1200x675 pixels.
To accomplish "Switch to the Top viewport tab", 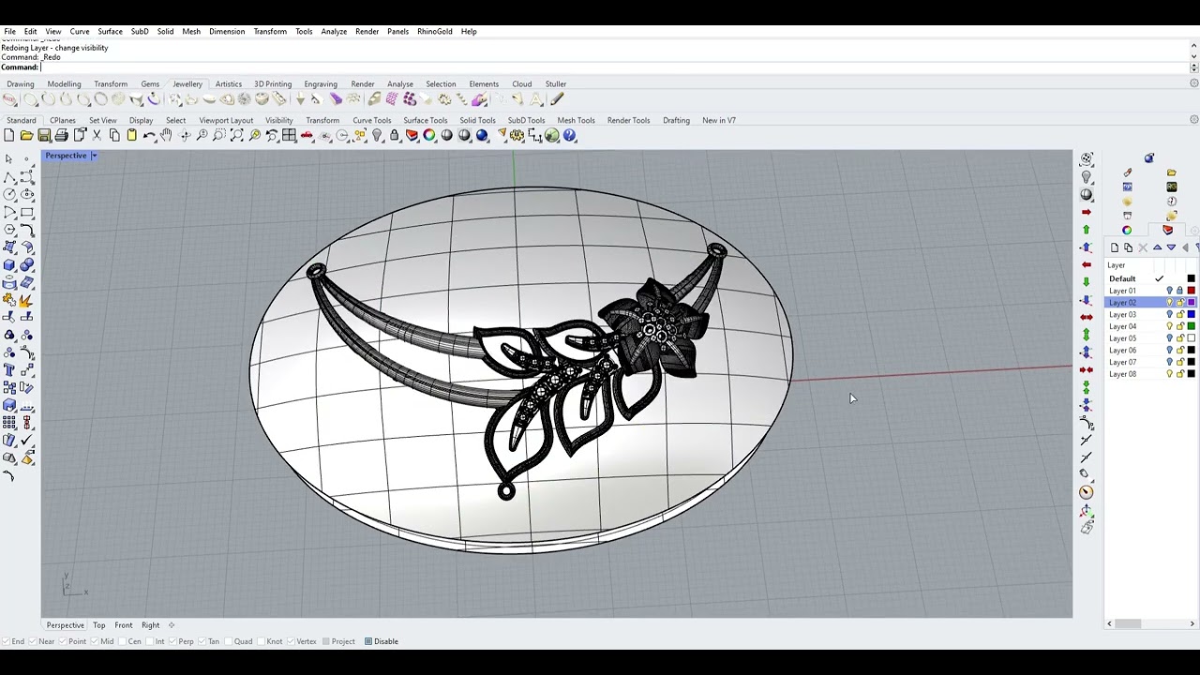I will coord(99,625).
